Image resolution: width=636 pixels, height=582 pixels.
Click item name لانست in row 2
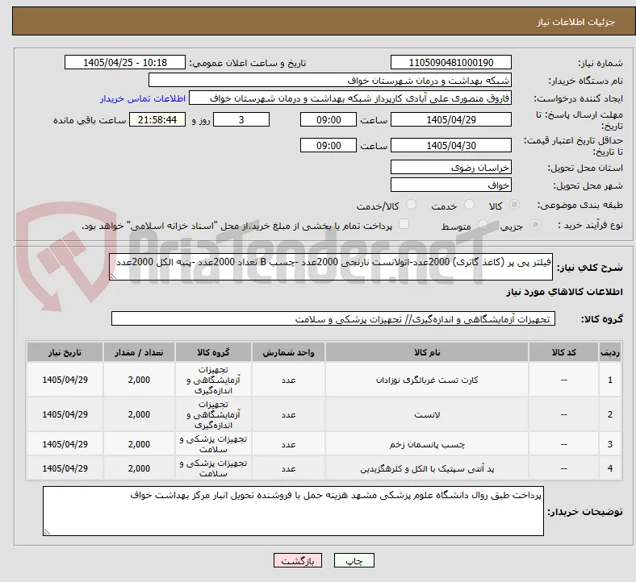point(427,414)
